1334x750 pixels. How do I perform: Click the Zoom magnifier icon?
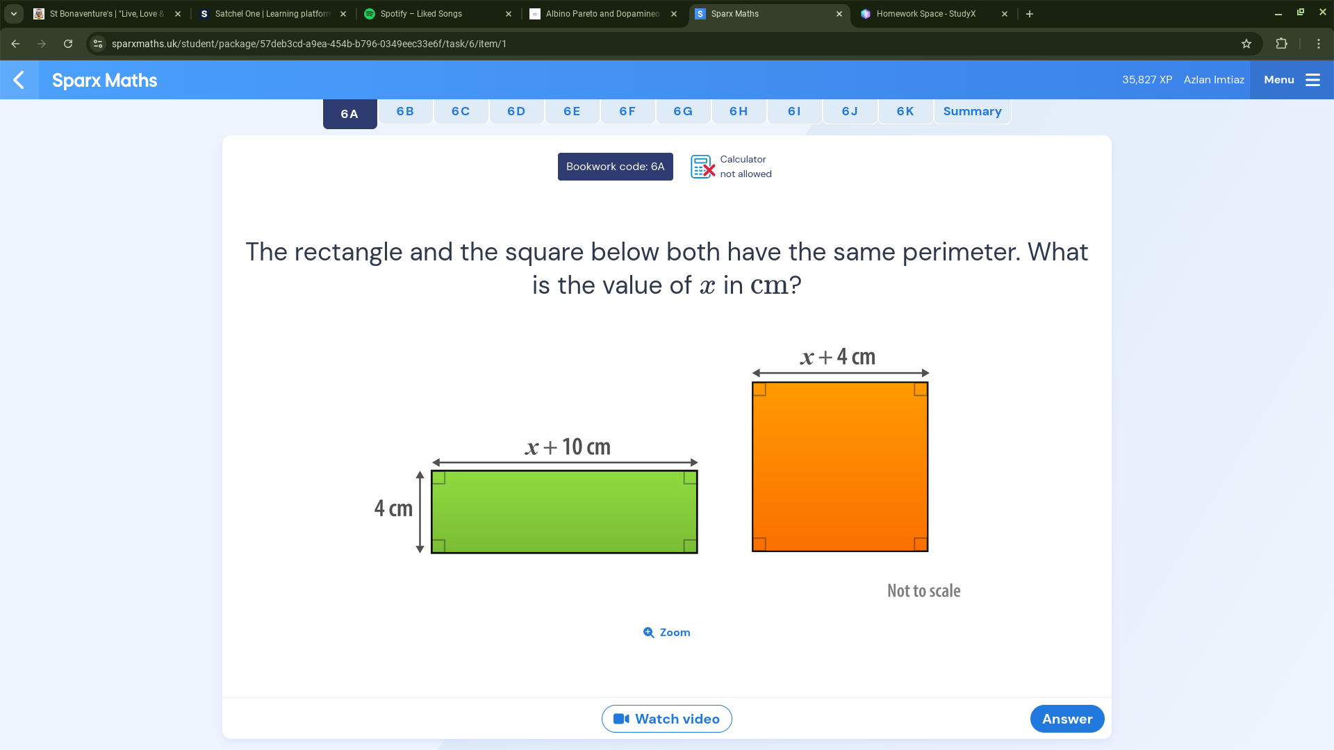(x=649, y=633)
